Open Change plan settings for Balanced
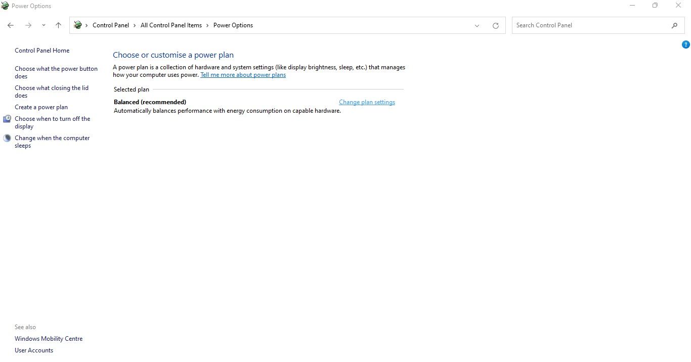This screenshot has width=691, height=362. click(x=367, y=102)
